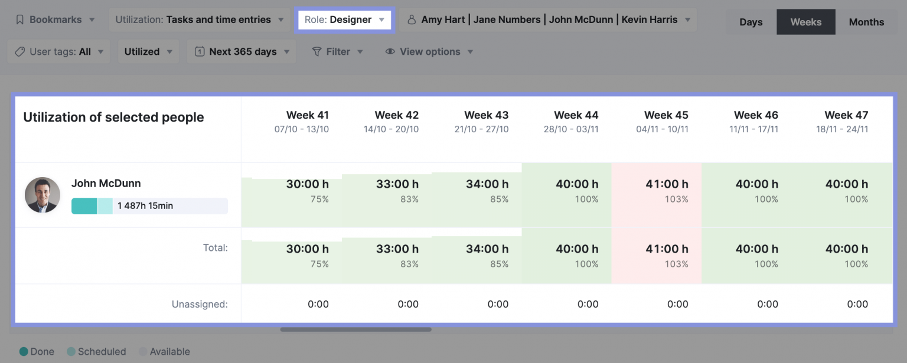
Task: Click the person icon in the people filter
Action: click(412, 19)
